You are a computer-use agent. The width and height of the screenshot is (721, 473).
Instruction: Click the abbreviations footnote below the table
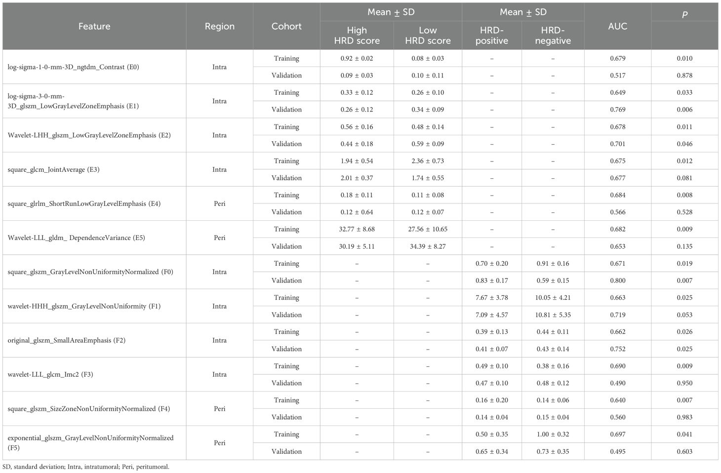click(86, 467)
